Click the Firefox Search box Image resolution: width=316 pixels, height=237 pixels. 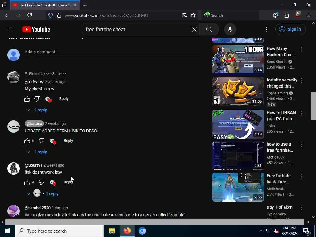230,15
